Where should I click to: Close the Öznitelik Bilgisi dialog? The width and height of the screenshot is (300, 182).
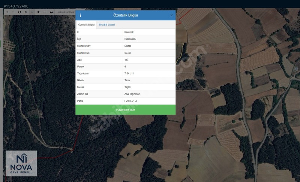pos(172,15)
